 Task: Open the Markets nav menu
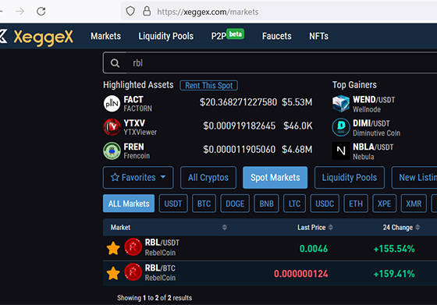pyautogui.click(x=105, y=36)
